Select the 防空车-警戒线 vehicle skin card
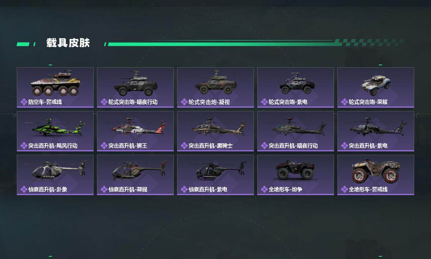431x259 pixels. [55, 87]
